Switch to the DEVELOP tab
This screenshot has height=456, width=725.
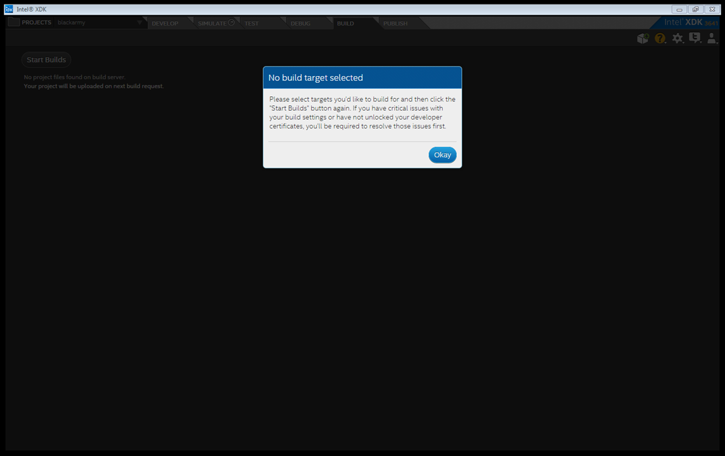(x=165, y=23)
